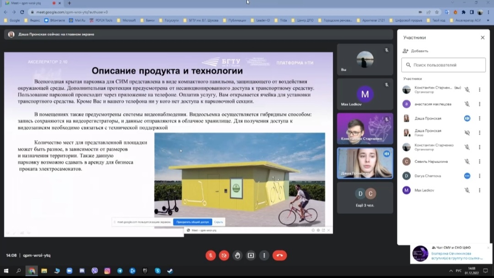Open the Extensions puzzle icon
Image resolution: width=494 pixels, height=278 pixels.
(x=463, y=12)
